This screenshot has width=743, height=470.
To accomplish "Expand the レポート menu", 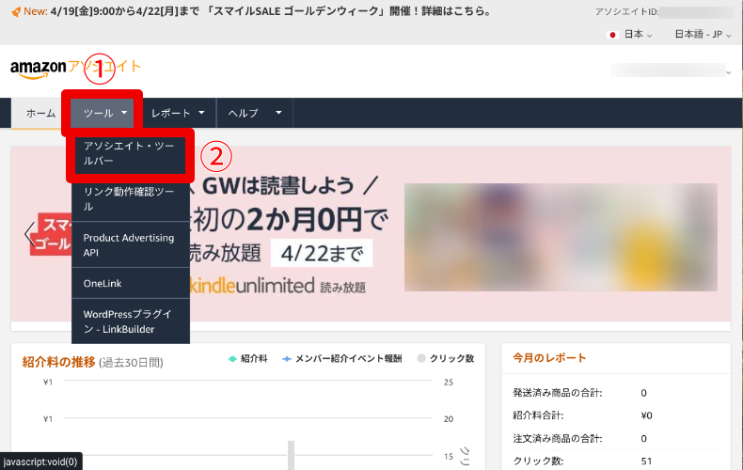I will (178, 113).
